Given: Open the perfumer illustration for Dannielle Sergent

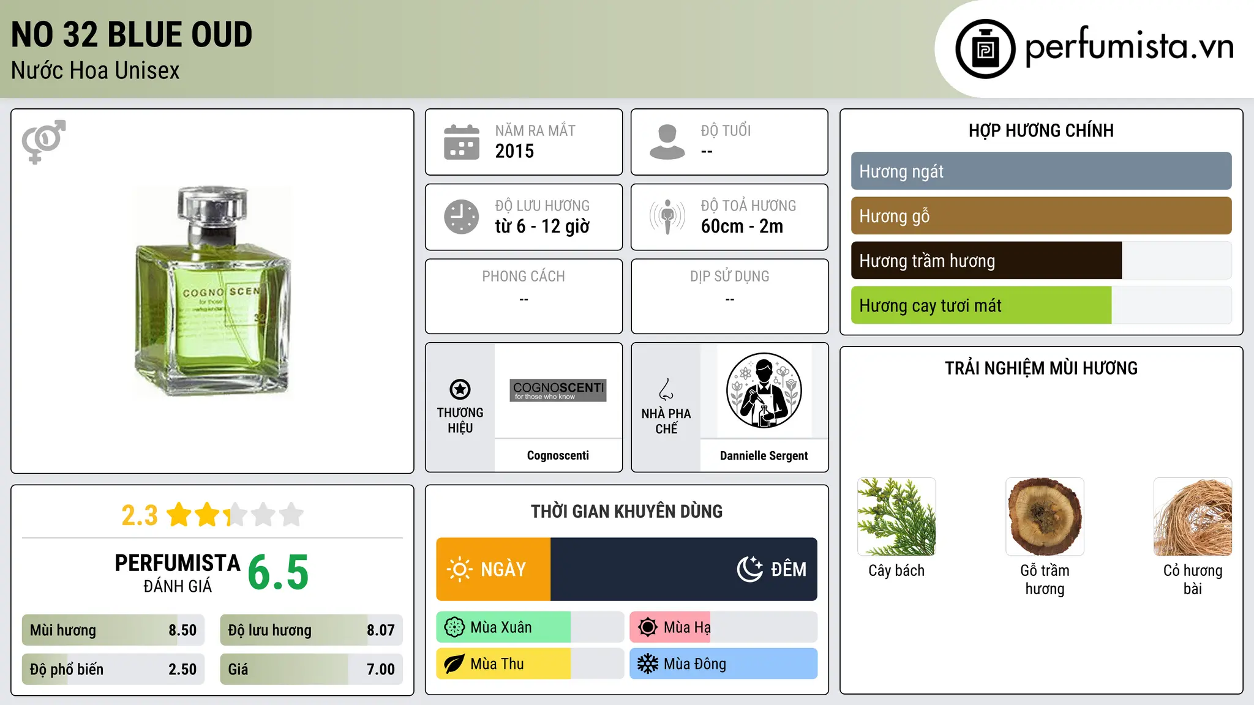Looking at the screenshot, I should click(764, 390).
